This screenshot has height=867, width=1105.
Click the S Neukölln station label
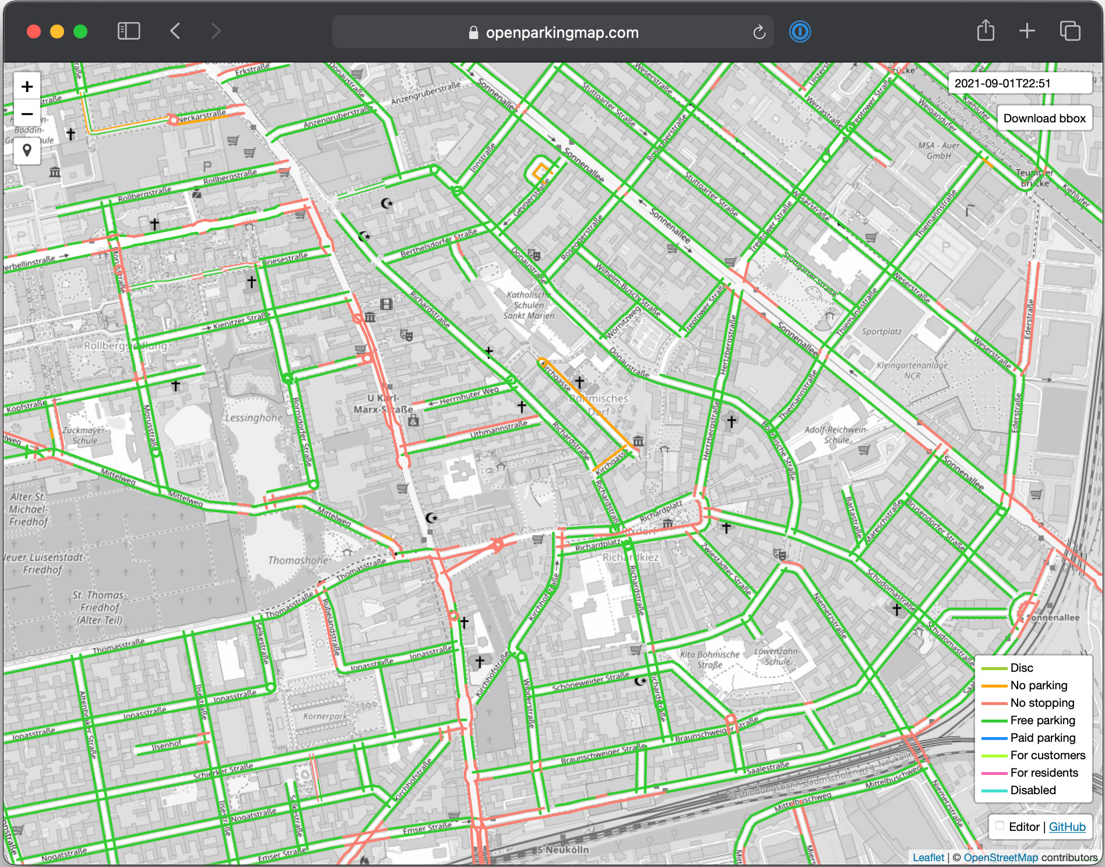563,850
